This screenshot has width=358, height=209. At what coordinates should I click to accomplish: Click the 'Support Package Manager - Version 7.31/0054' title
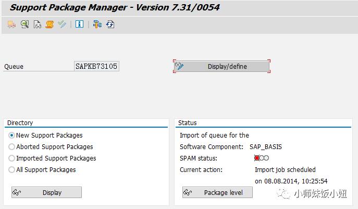(115, 7)
